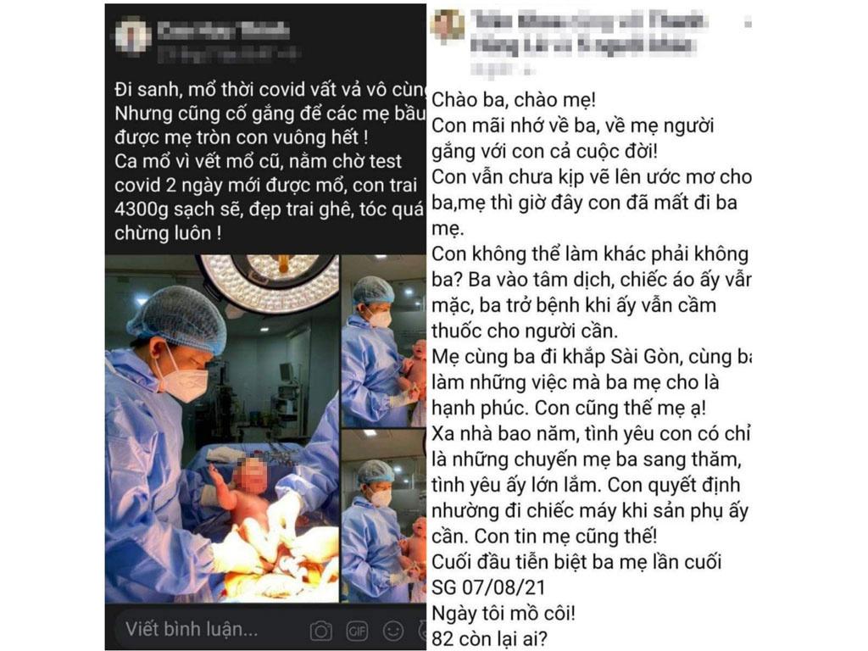
Task: Open right post author's profile avatar
Action: (x=448, y=25)
